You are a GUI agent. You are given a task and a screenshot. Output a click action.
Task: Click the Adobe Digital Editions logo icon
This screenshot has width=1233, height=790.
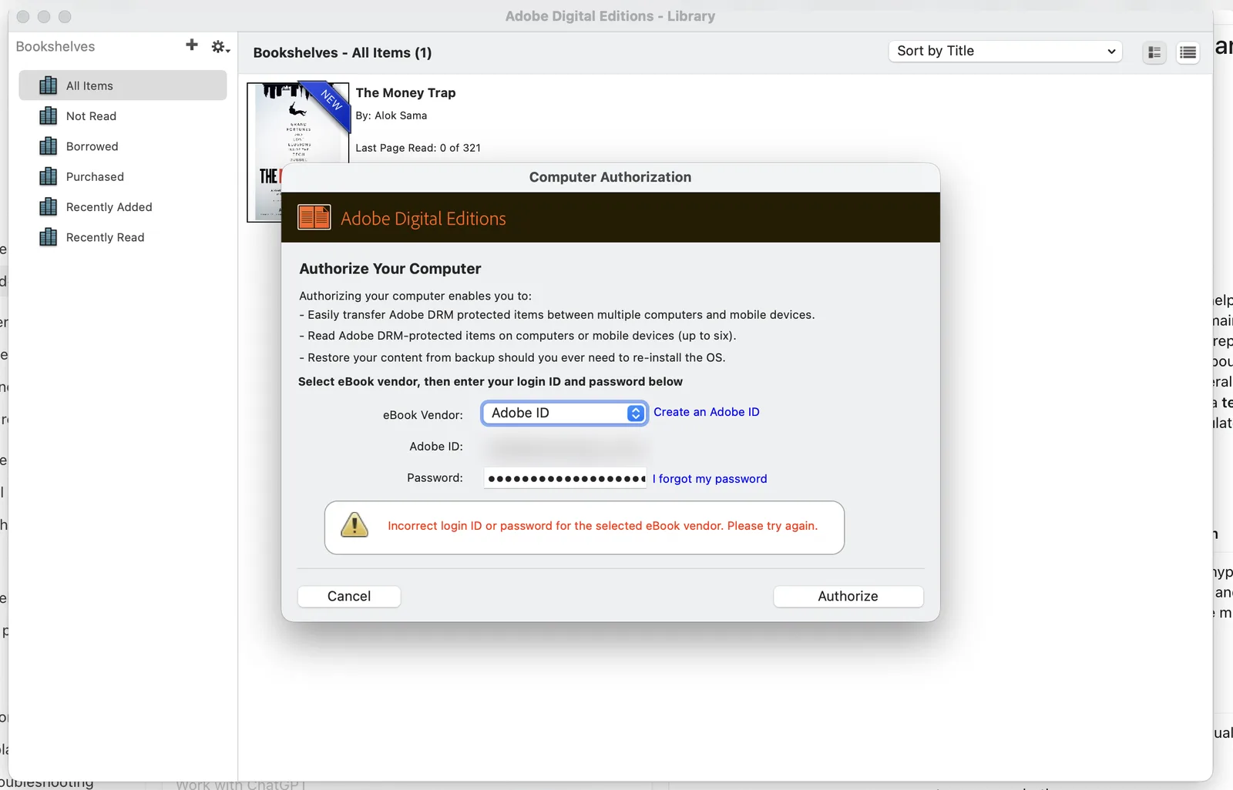coord(314,218)
